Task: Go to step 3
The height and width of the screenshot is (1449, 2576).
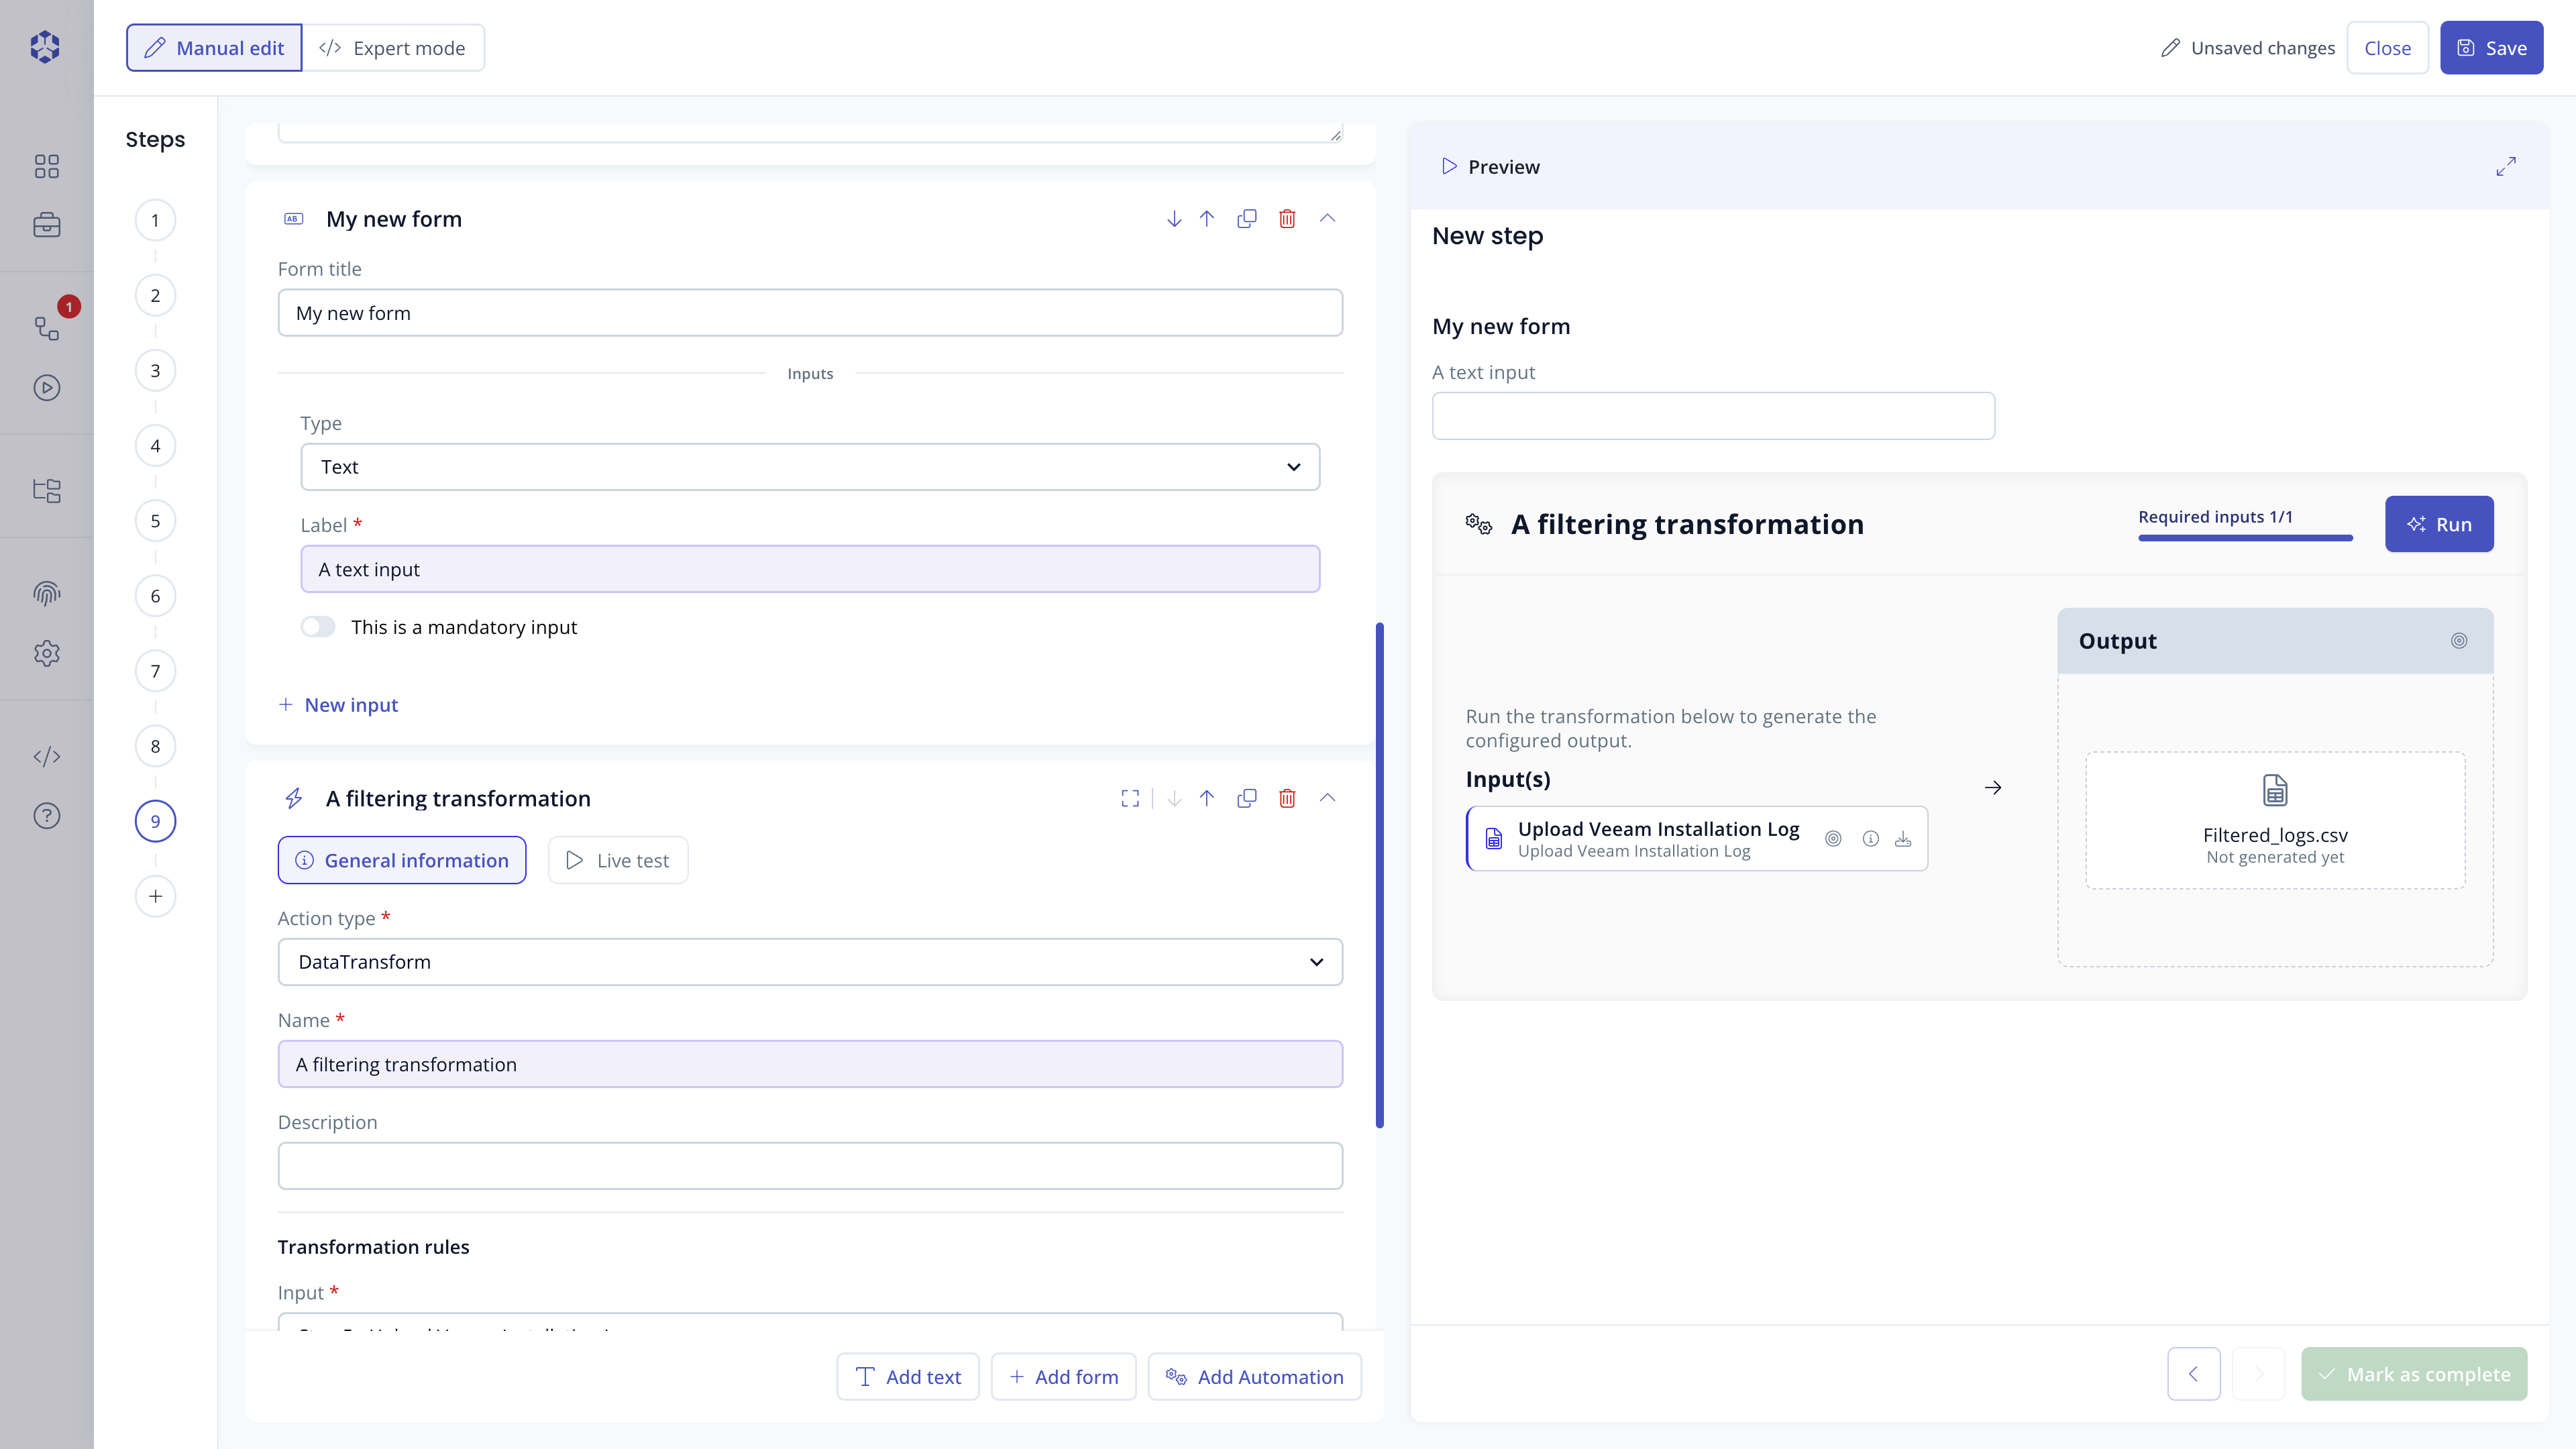Action: pyautogui.click(x=155, y=370)
